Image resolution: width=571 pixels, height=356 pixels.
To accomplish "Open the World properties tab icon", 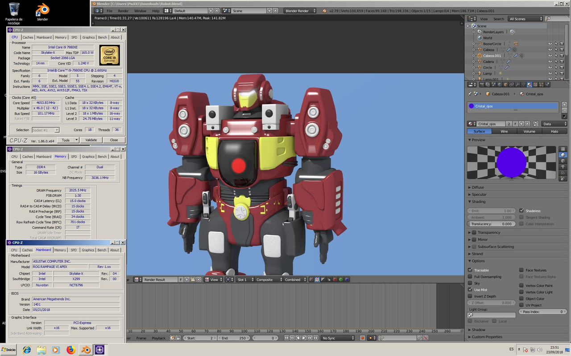I will [500, 85].
